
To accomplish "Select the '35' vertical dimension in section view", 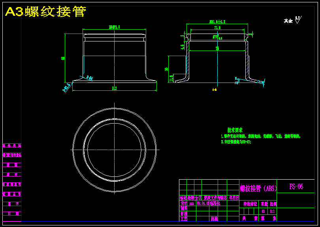I will tap(166, 69).
